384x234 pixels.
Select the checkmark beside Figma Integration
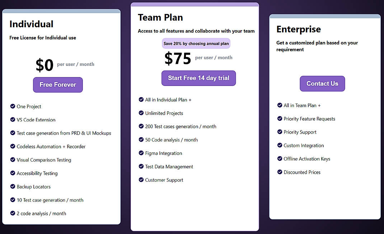[141, 153]
